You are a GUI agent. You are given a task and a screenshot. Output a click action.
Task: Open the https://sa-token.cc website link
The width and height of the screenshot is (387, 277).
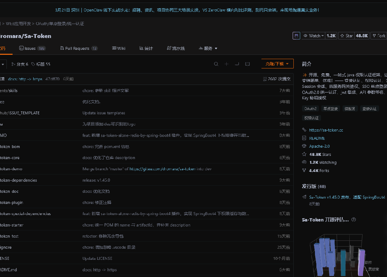[x=326, y=130]
